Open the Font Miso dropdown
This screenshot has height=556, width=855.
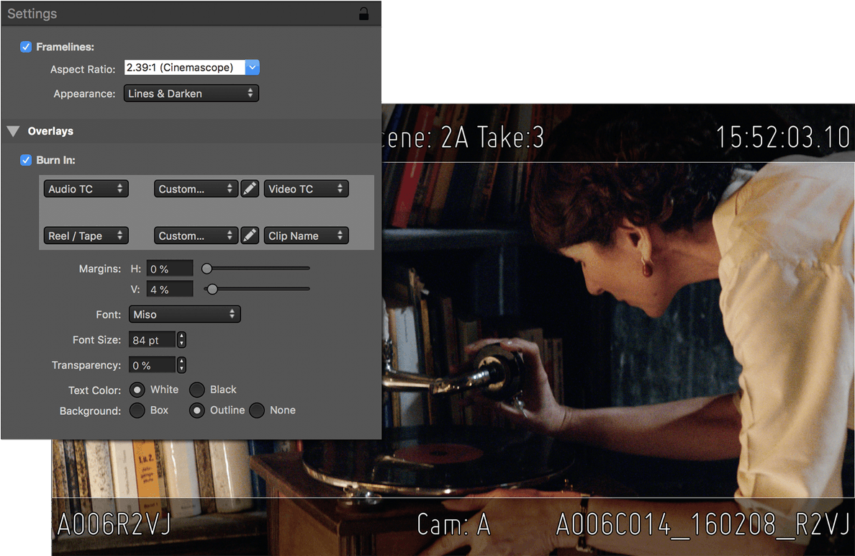click(185, 314)
